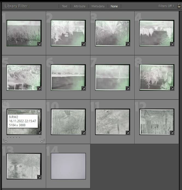Viewport: 182px width, 190px height.
Task: Select thumbnail 1 reeds photo
Action: pos(24,33)
